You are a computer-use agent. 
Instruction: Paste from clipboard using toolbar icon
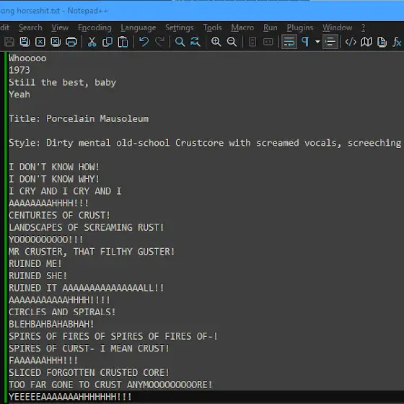(123, 42)
